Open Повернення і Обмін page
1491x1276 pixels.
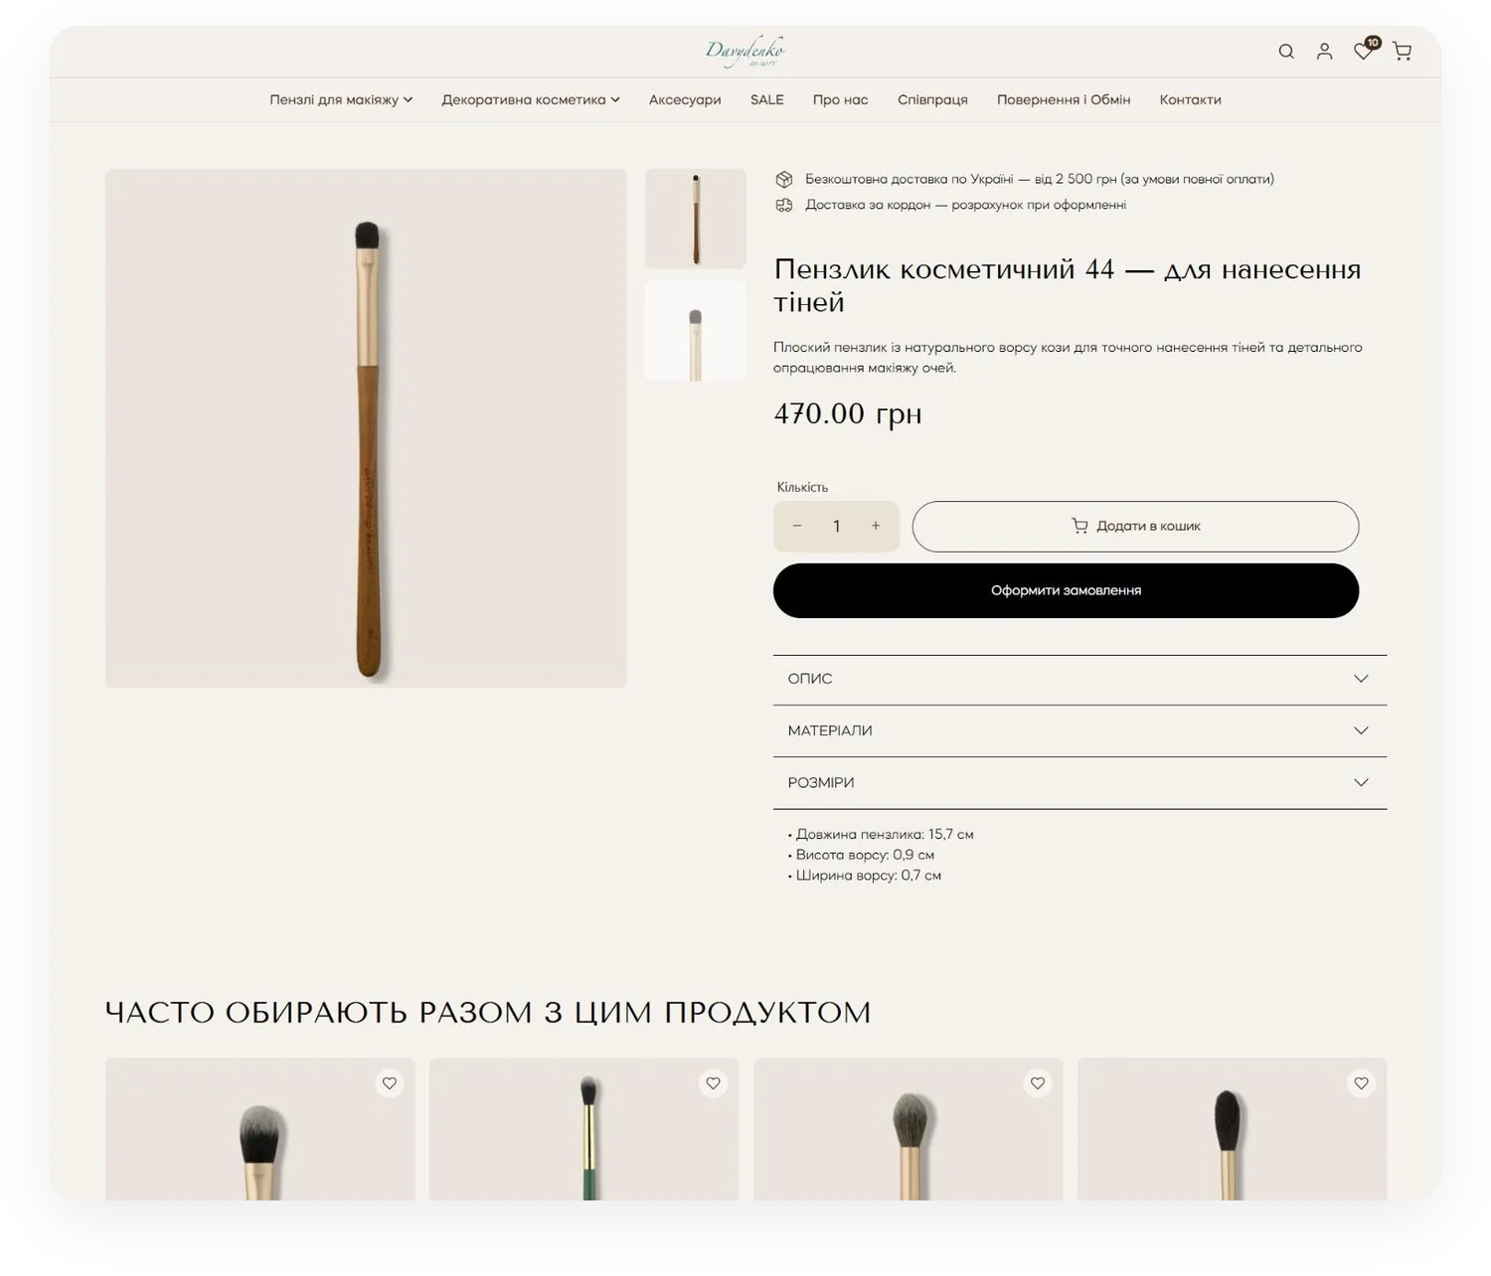point(1064,99)
